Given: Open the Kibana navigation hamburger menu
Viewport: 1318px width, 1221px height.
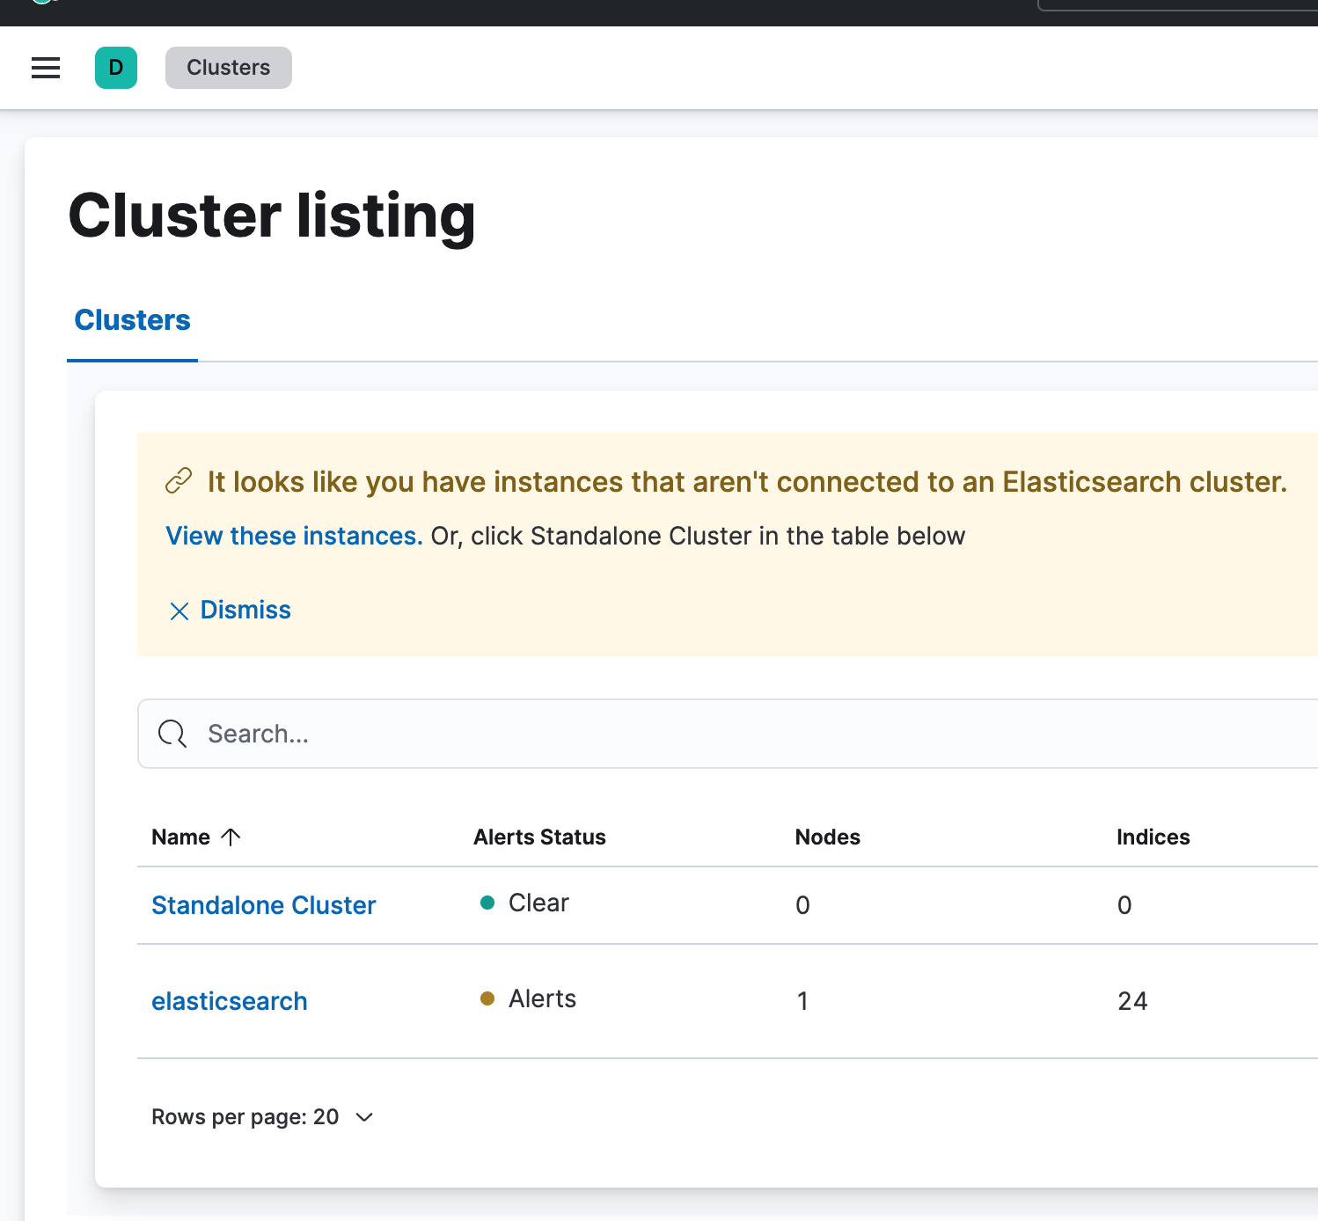Looking at the screenshot, I should [x=45, y=68].
